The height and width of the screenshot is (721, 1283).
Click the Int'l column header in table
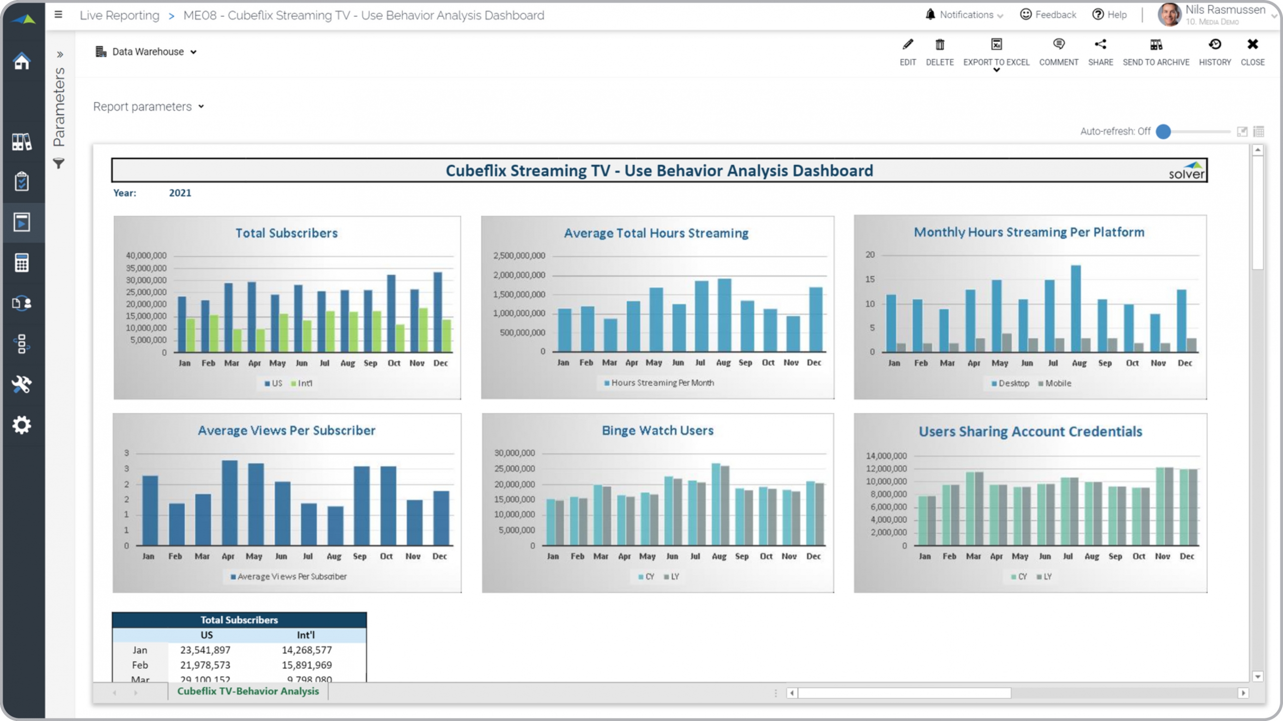[x=306, y=635]
